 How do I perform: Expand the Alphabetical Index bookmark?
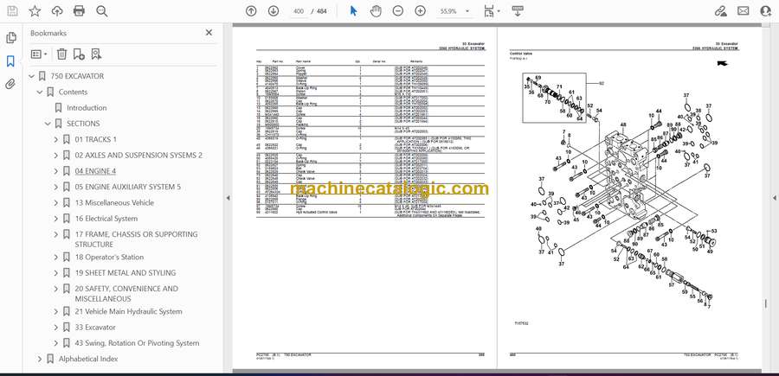40,359
